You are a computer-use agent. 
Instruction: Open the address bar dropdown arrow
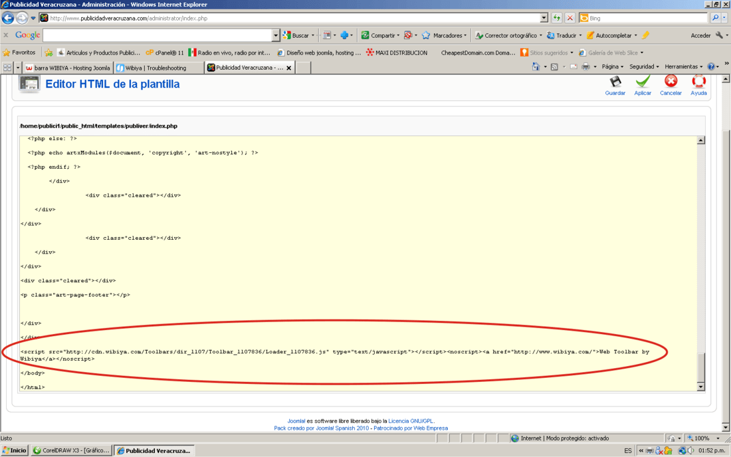click(544, 18)
